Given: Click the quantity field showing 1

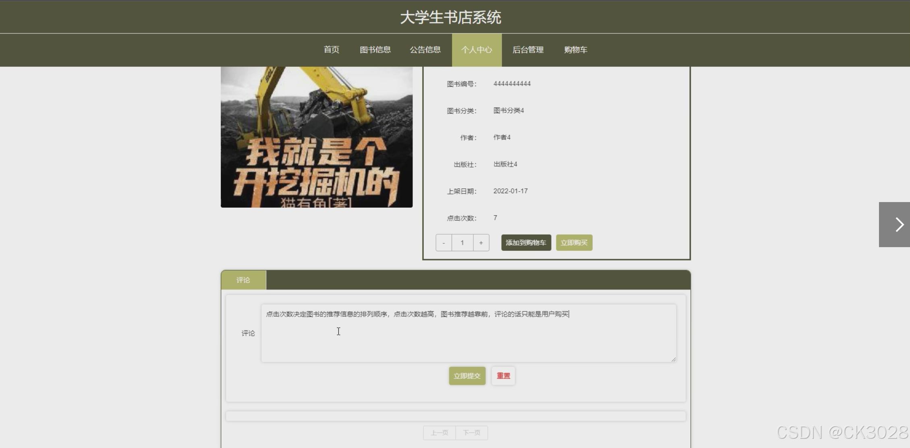Looking at the screenshot, I should click(x=462, y=243).
